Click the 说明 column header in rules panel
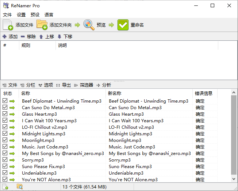Image resolution: width=238 pixels, height=191 pixels. coord(137,45)
